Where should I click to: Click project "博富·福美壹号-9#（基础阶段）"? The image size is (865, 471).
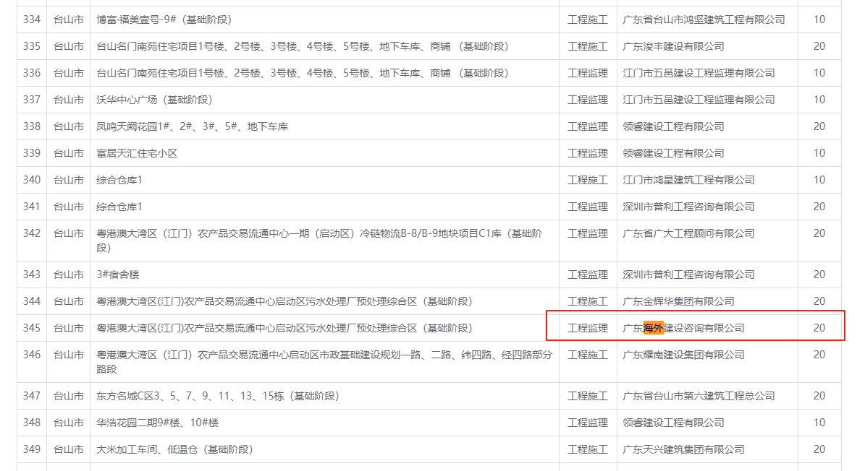[x=164, y=20]
